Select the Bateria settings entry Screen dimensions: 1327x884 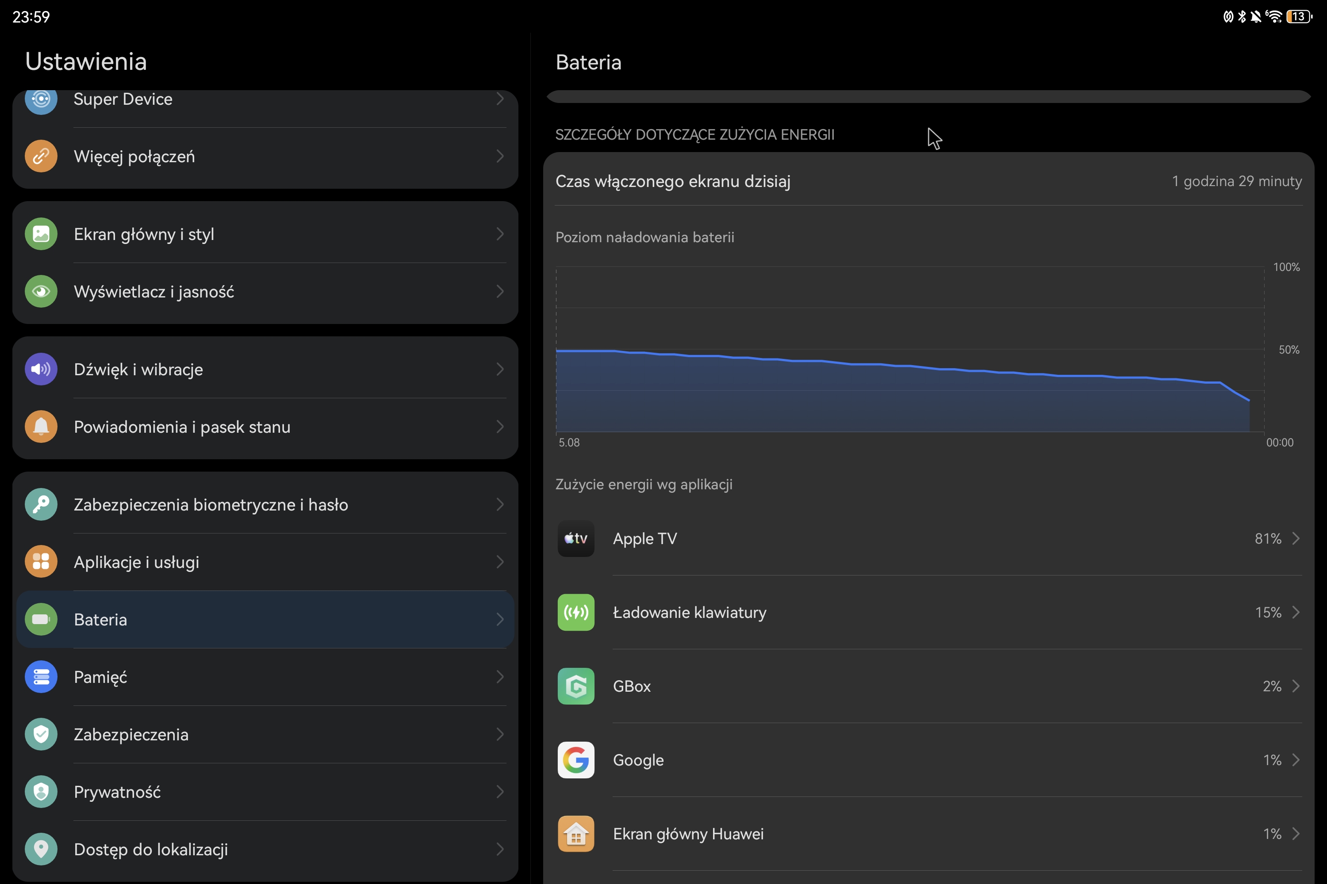[x=265, y=620]
